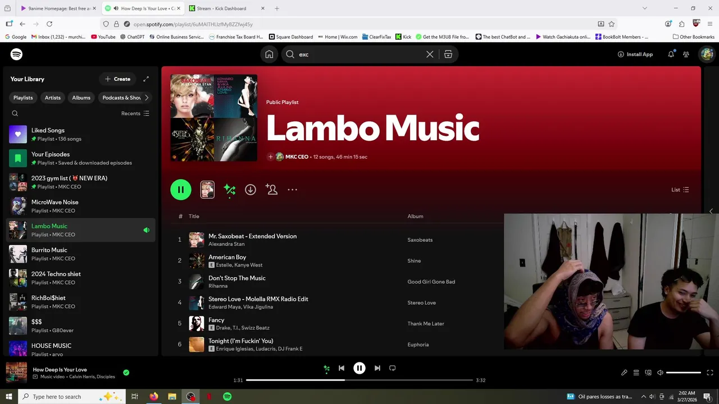Skip to next track

377,368
